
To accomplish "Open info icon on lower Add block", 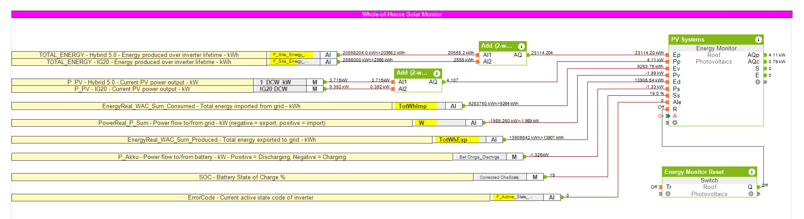I will point(436,73).
